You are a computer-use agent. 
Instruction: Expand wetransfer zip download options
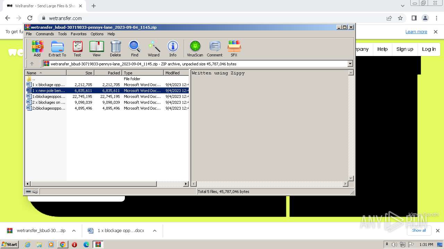tap(74, 231)
